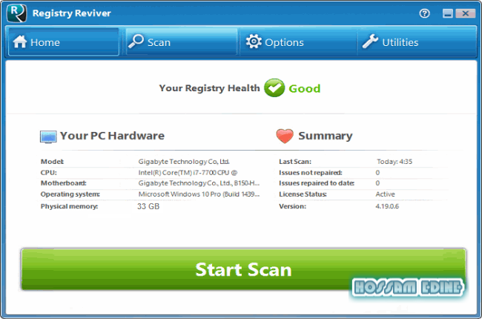Click the 'Issues not repaired' value 0
The height and width of the screenshot is (319, 482).
click(x=377, y=173)
